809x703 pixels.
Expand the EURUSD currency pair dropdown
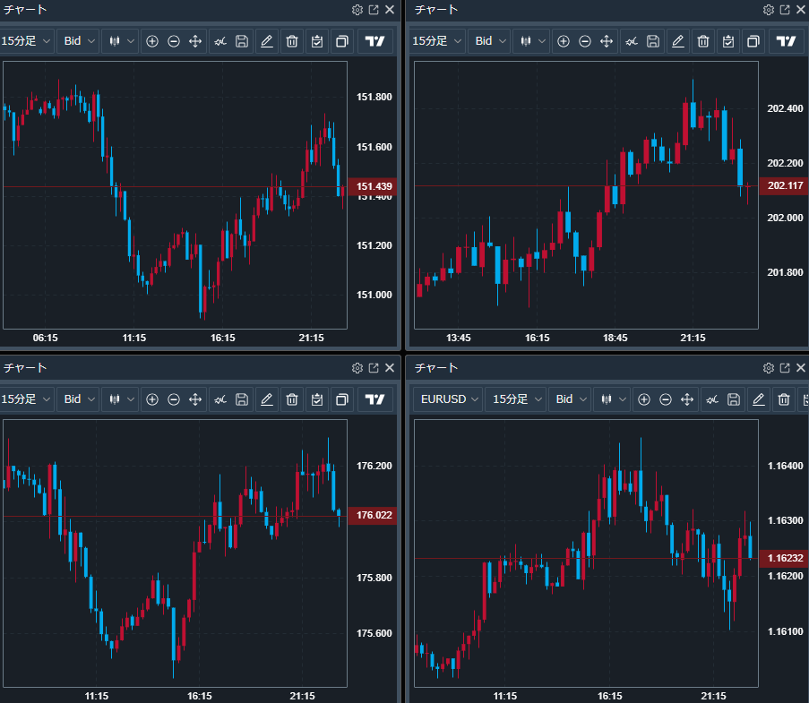click(449, 399)
